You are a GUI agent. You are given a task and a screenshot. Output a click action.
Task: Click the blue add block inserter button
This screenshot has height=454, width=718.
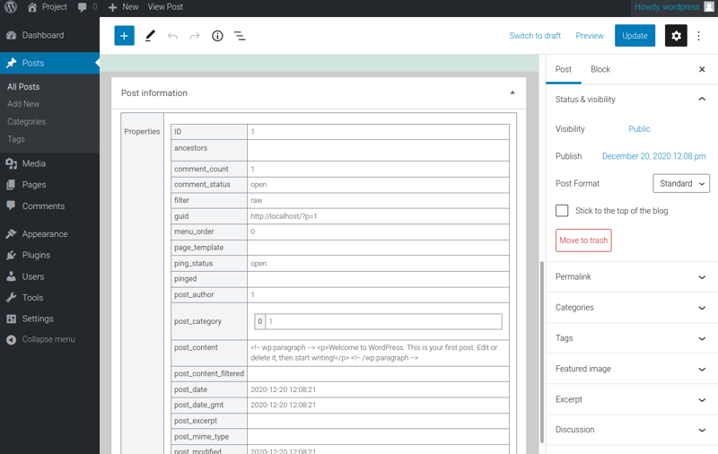point(124,36)
